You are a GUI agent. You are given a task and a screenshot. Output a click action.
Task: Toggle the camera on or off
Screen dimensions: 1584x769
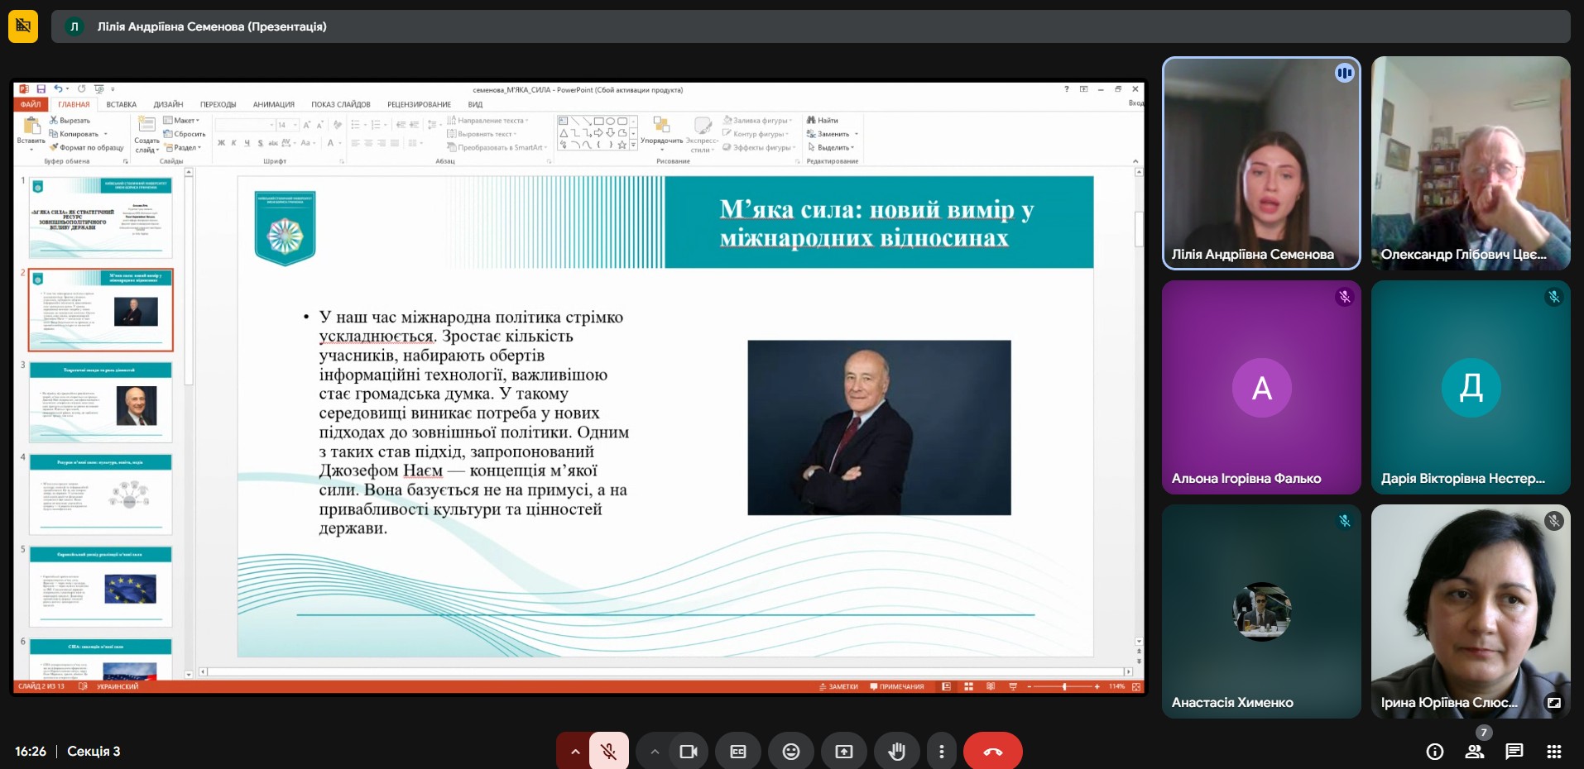[688, 751]
